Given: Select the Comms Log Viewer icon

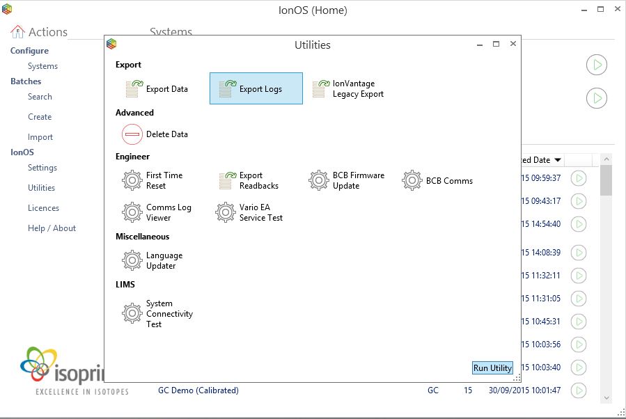Looking at the screenshot, I should click(x=132, y=212).
